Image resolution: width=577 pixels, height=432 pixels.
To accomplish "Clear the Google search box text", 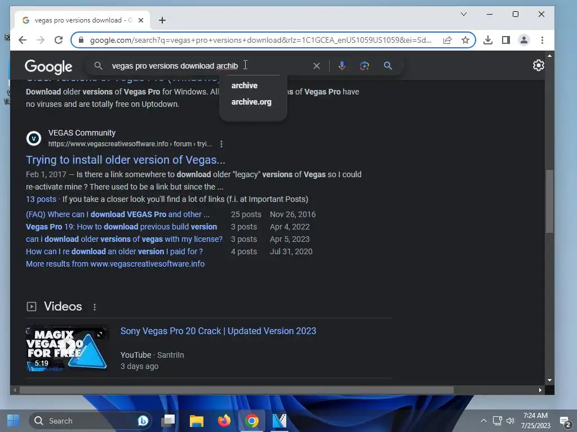I will 317,66.
